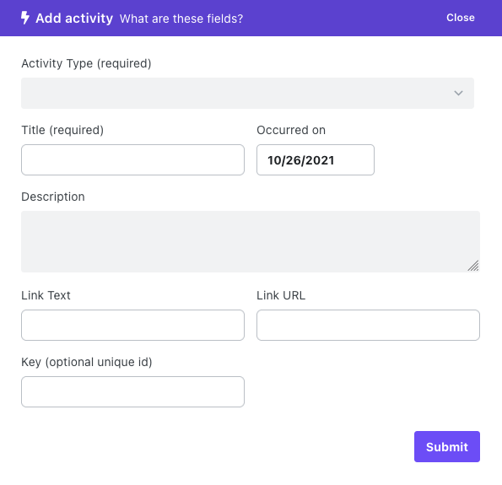Close the Add activity dialog
Image resolution: width=502 pixels, height=485 pixels.
pos(461,18)
